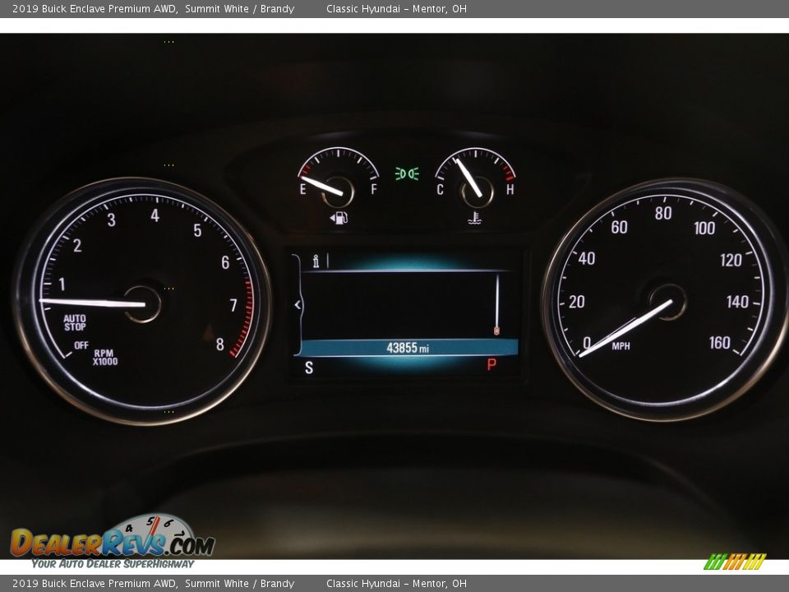Image resolution: width=789 pixels, height=592 pixels.
Task: Click the 43855 mi odometer bar
Action: (408, 348)
